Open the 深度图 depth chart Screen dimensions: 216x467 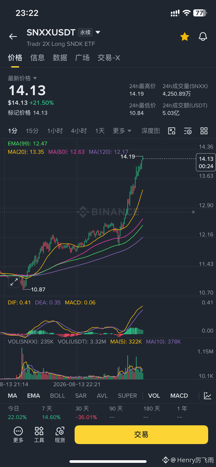pos(151,131)
